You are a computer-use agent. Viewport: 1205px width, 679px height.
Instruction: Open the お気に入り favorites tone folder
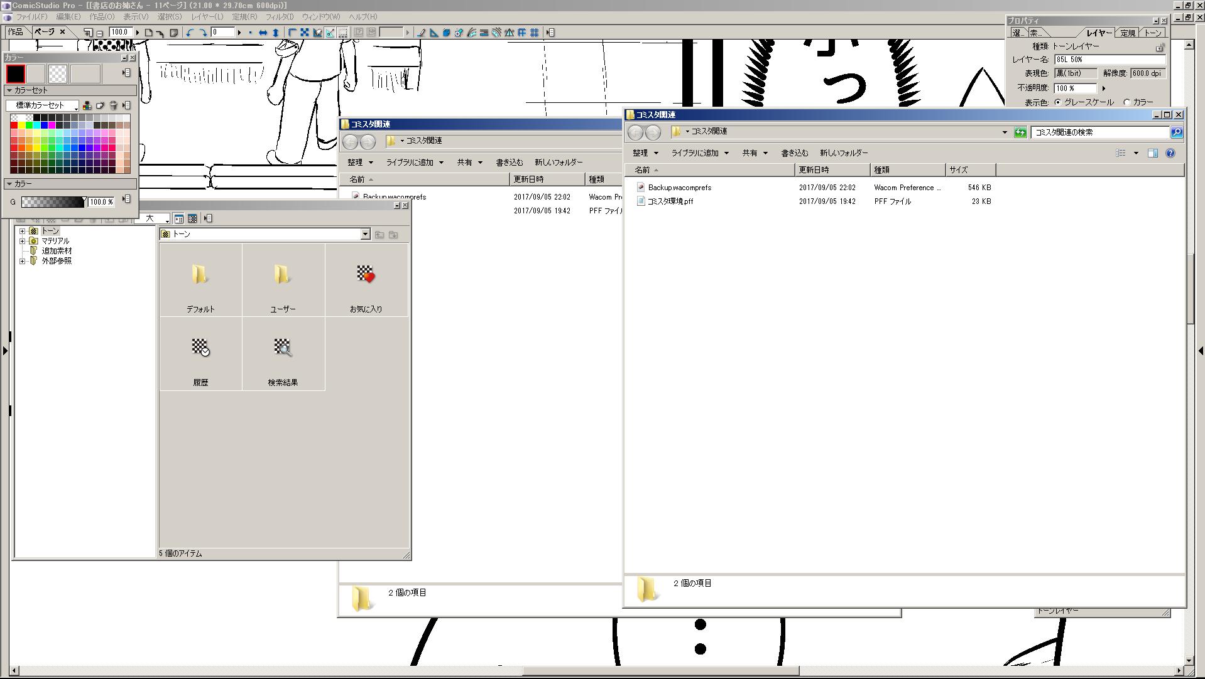click(366, 280)
